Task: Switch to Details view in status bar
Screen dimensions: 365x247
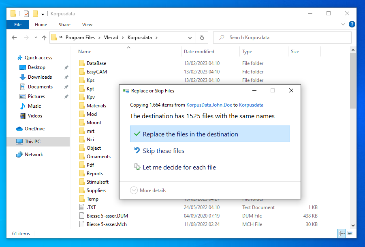Action: pyautogui.click(x=342, y=233)
